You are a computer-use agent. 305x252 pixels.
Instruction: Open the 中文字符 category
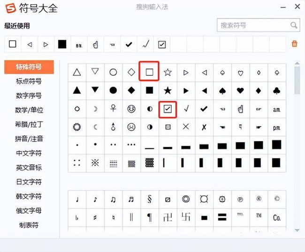[29, 153]
